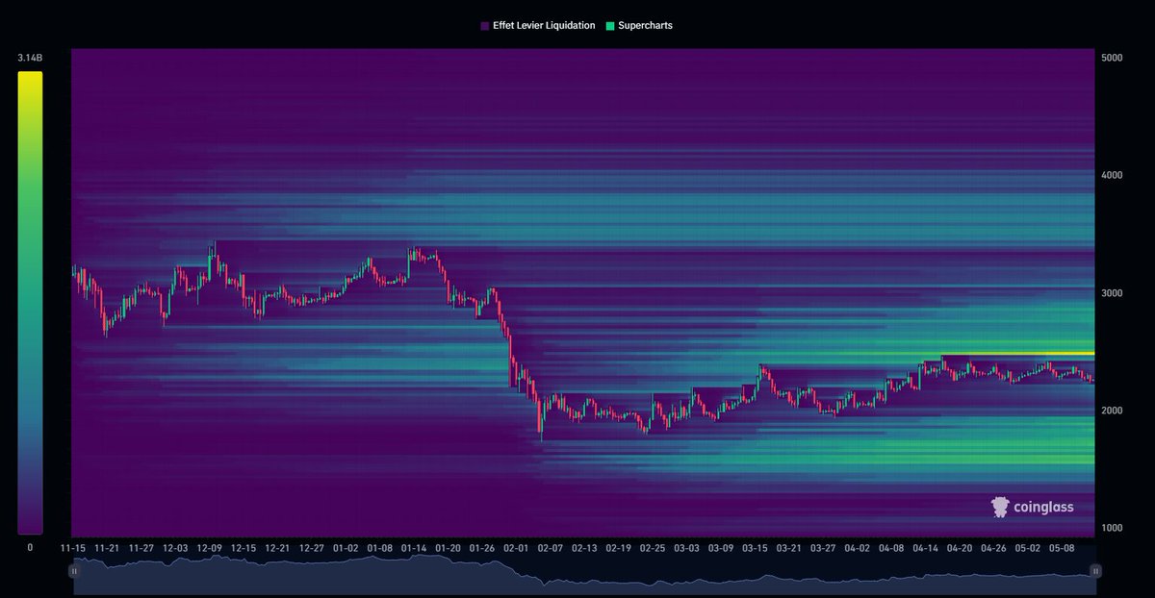Click the 03-09 date label
1155x598 pixels.
click(x=721, y=548)
